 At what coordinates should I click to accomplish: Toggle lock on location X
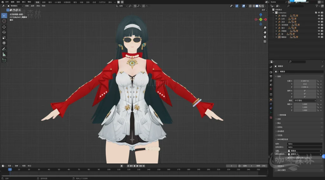(x=318, y=81)
